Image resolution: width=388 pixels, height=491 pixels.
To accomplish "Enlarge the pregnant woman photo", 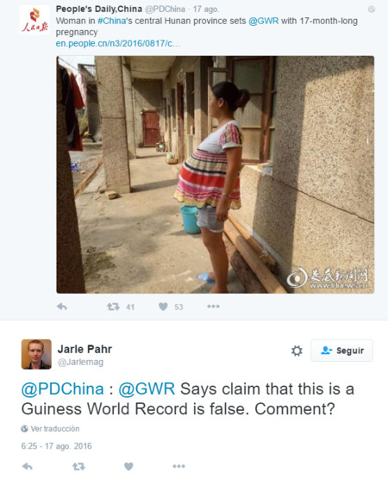I will tap(216, 175).
